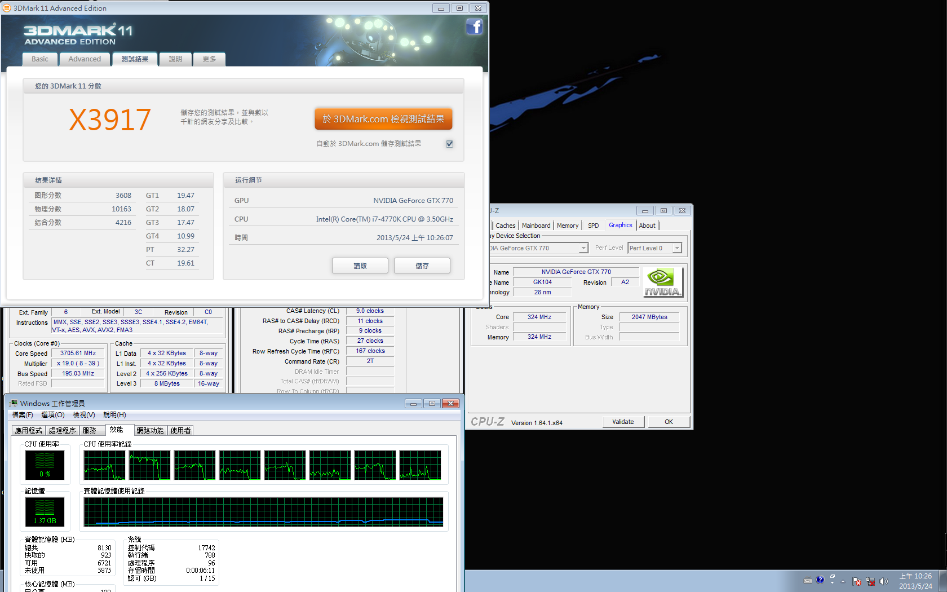Open the keyboard input icon in taskbar

click(808, 581)
